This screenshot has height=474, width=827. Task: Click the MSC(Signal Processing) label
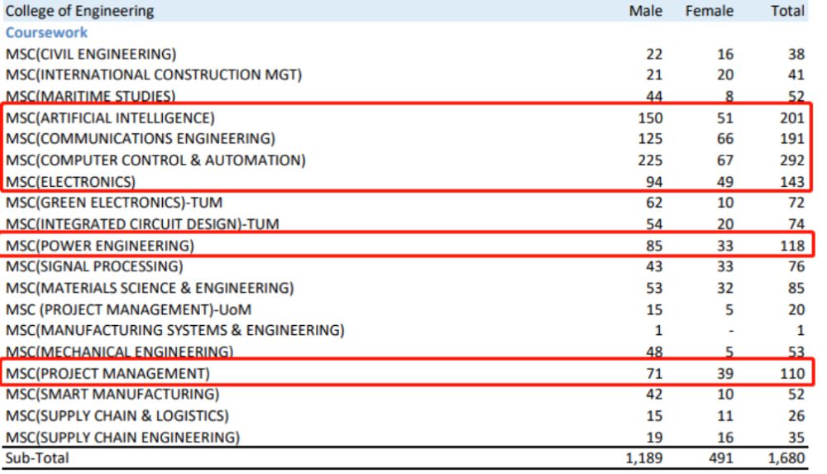(94, 266)
